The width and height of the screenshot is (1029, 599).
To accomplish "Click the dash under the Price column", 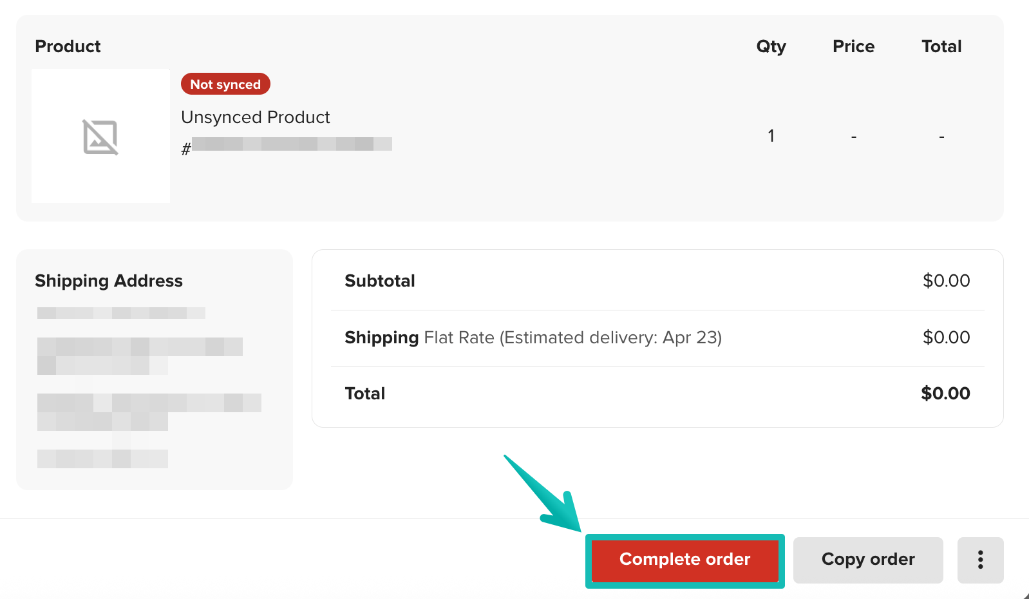I will pyautogui.click(x=853, y=136).
